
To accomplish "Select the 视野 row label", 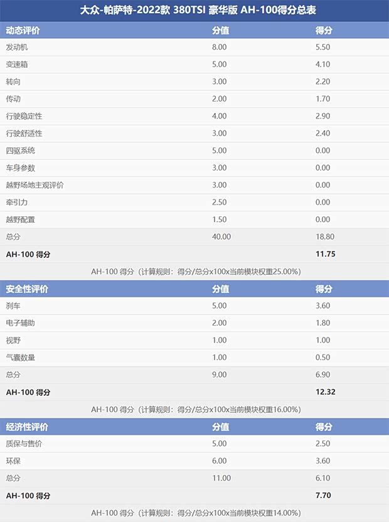I will pos(13,340).
